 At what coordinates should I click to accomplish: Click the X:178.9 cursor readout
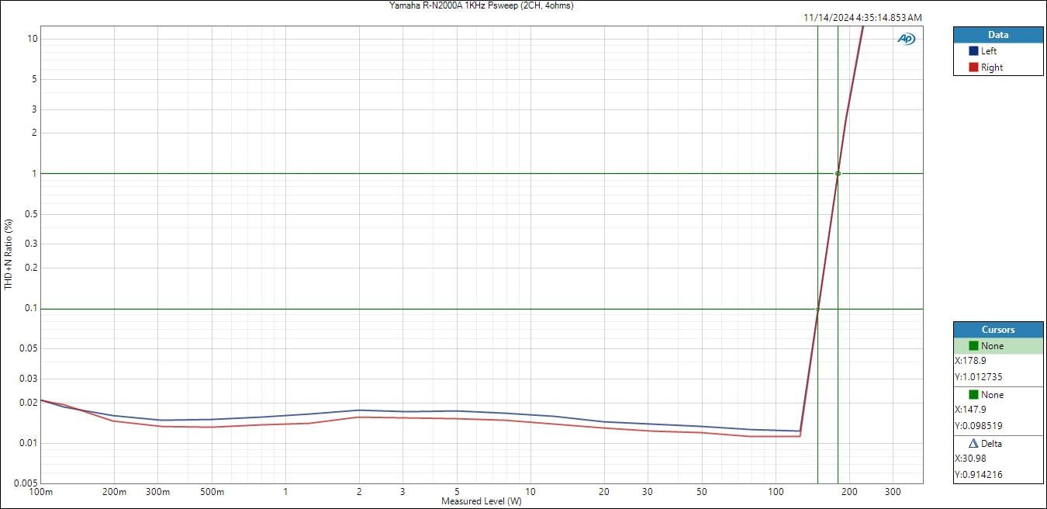(x=971, y=361)
